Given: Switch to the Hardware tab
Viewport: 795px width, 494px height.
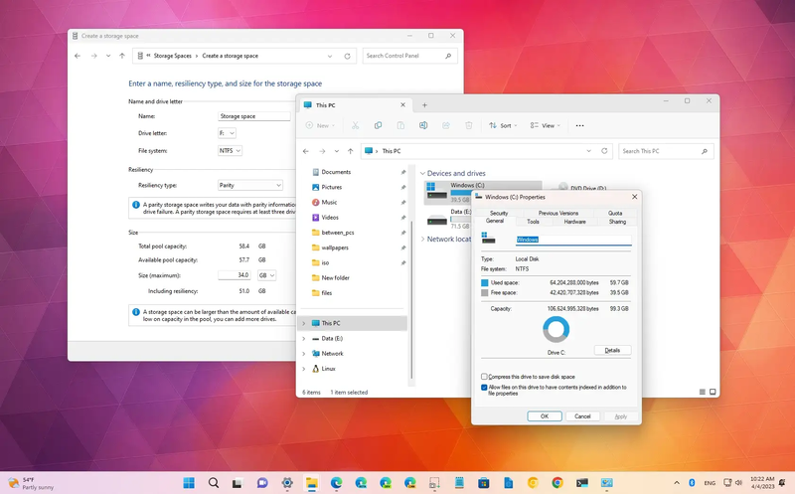Looking at the screenshot, I should [575, 222].
